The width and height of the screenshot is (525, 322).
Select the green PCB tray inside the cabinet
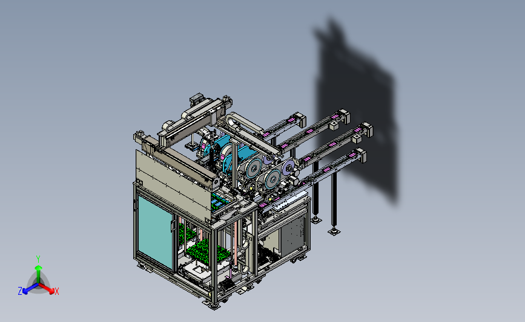pos(203,251)
